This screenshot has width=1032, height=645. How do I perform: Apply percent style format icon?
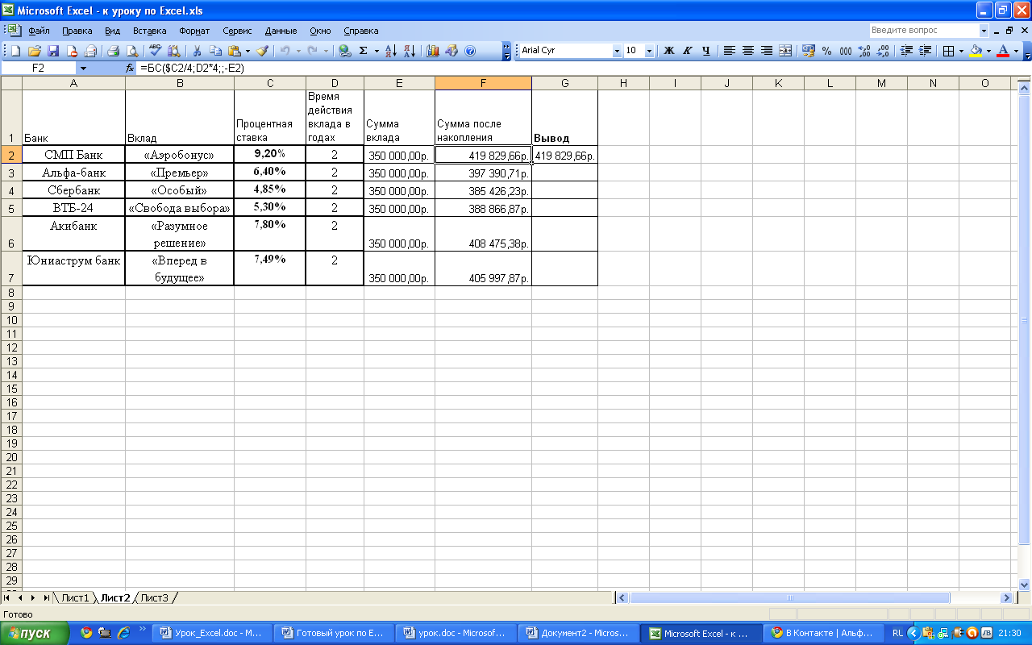(826, 51)
